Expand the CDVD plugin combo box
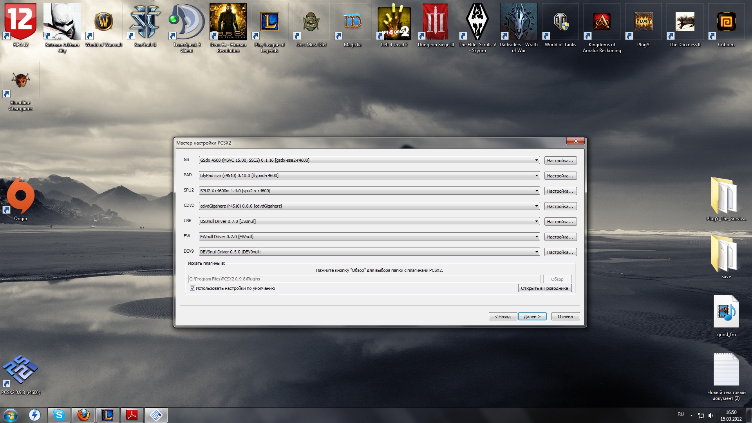Image resolution: width=752 pixels, height=423 pixels. [537, 206]
